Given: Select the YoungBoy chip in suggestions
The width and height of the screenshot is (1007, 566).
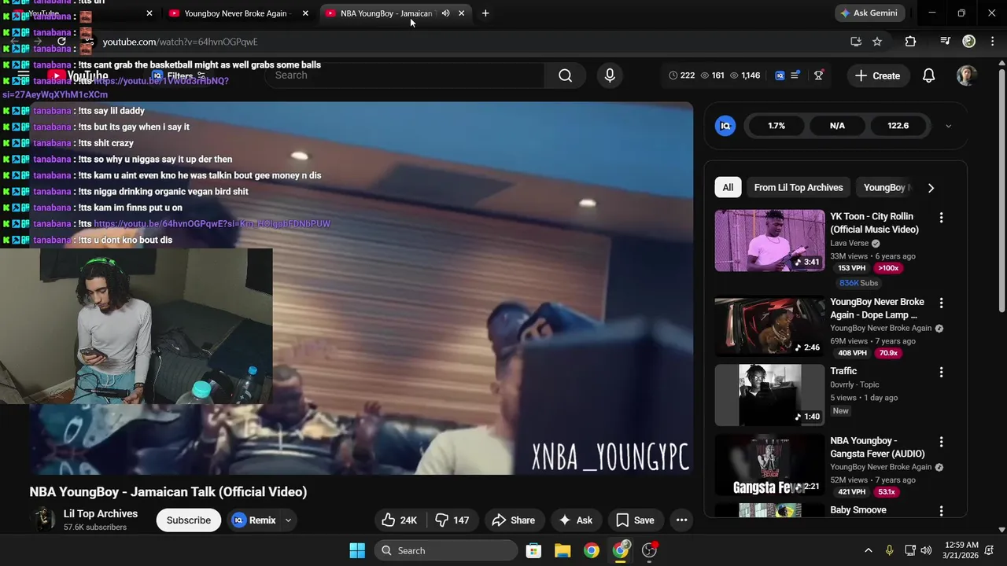Looking at the screenshot, I should pyautogui.click(x=887, y=187).
